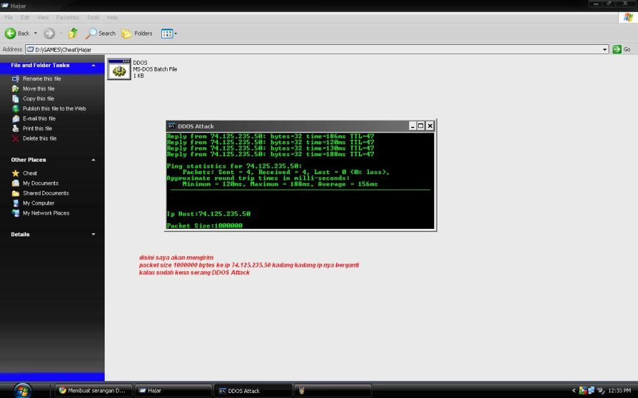The width and height of the screenshot is (638, 398).
Task: Click the clock showing 12:33 PM
Action: coord(619,391)
